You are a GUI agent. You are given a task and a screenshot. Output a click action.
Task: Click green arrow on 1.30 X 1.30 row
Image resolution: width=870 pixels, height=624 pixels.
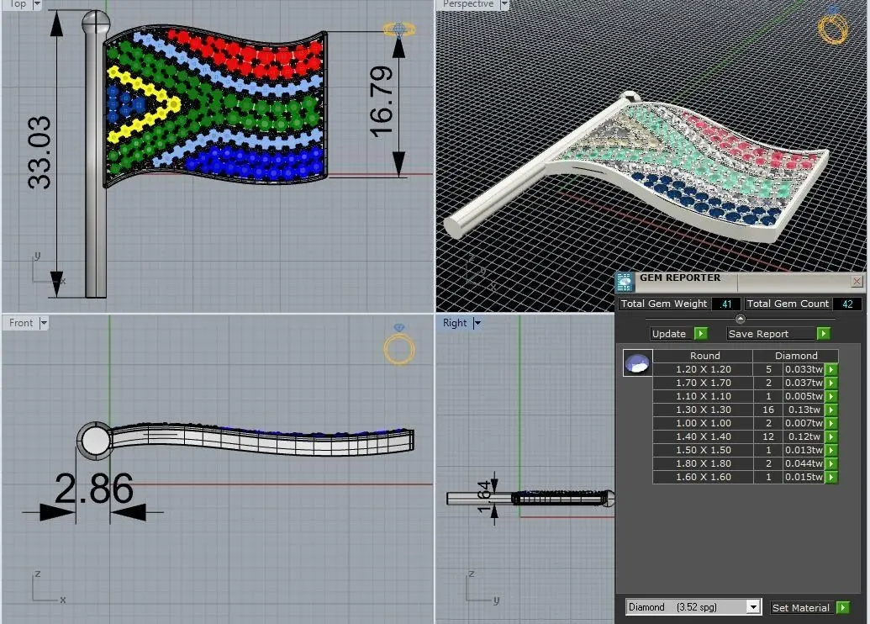click(831, 410)
